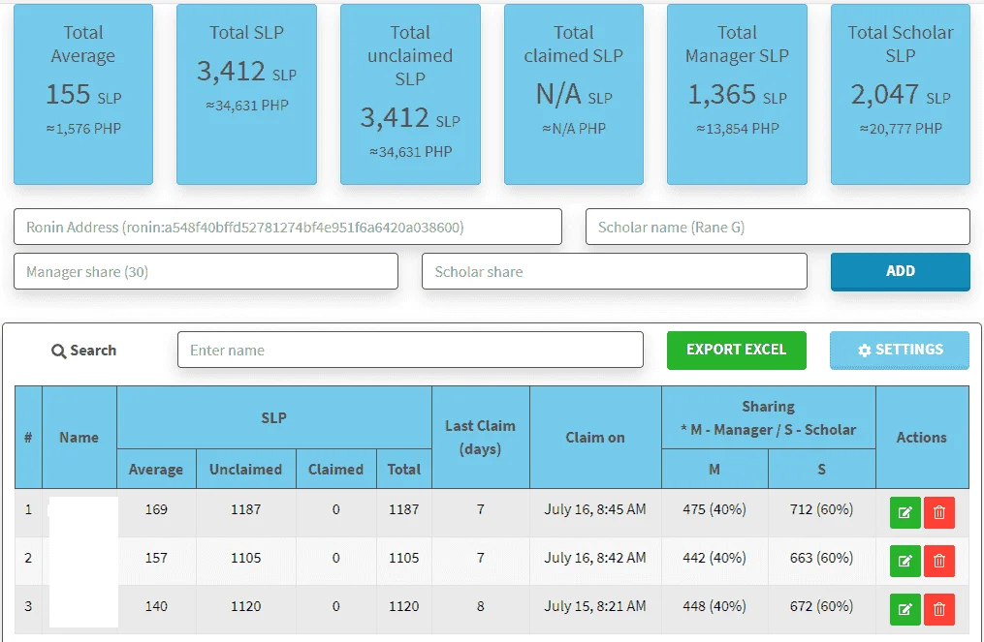The width and height of the screenshot is (984, 642).
Task: Sort by the Last Claim (days) header
Action: click(x=481, y=437)
